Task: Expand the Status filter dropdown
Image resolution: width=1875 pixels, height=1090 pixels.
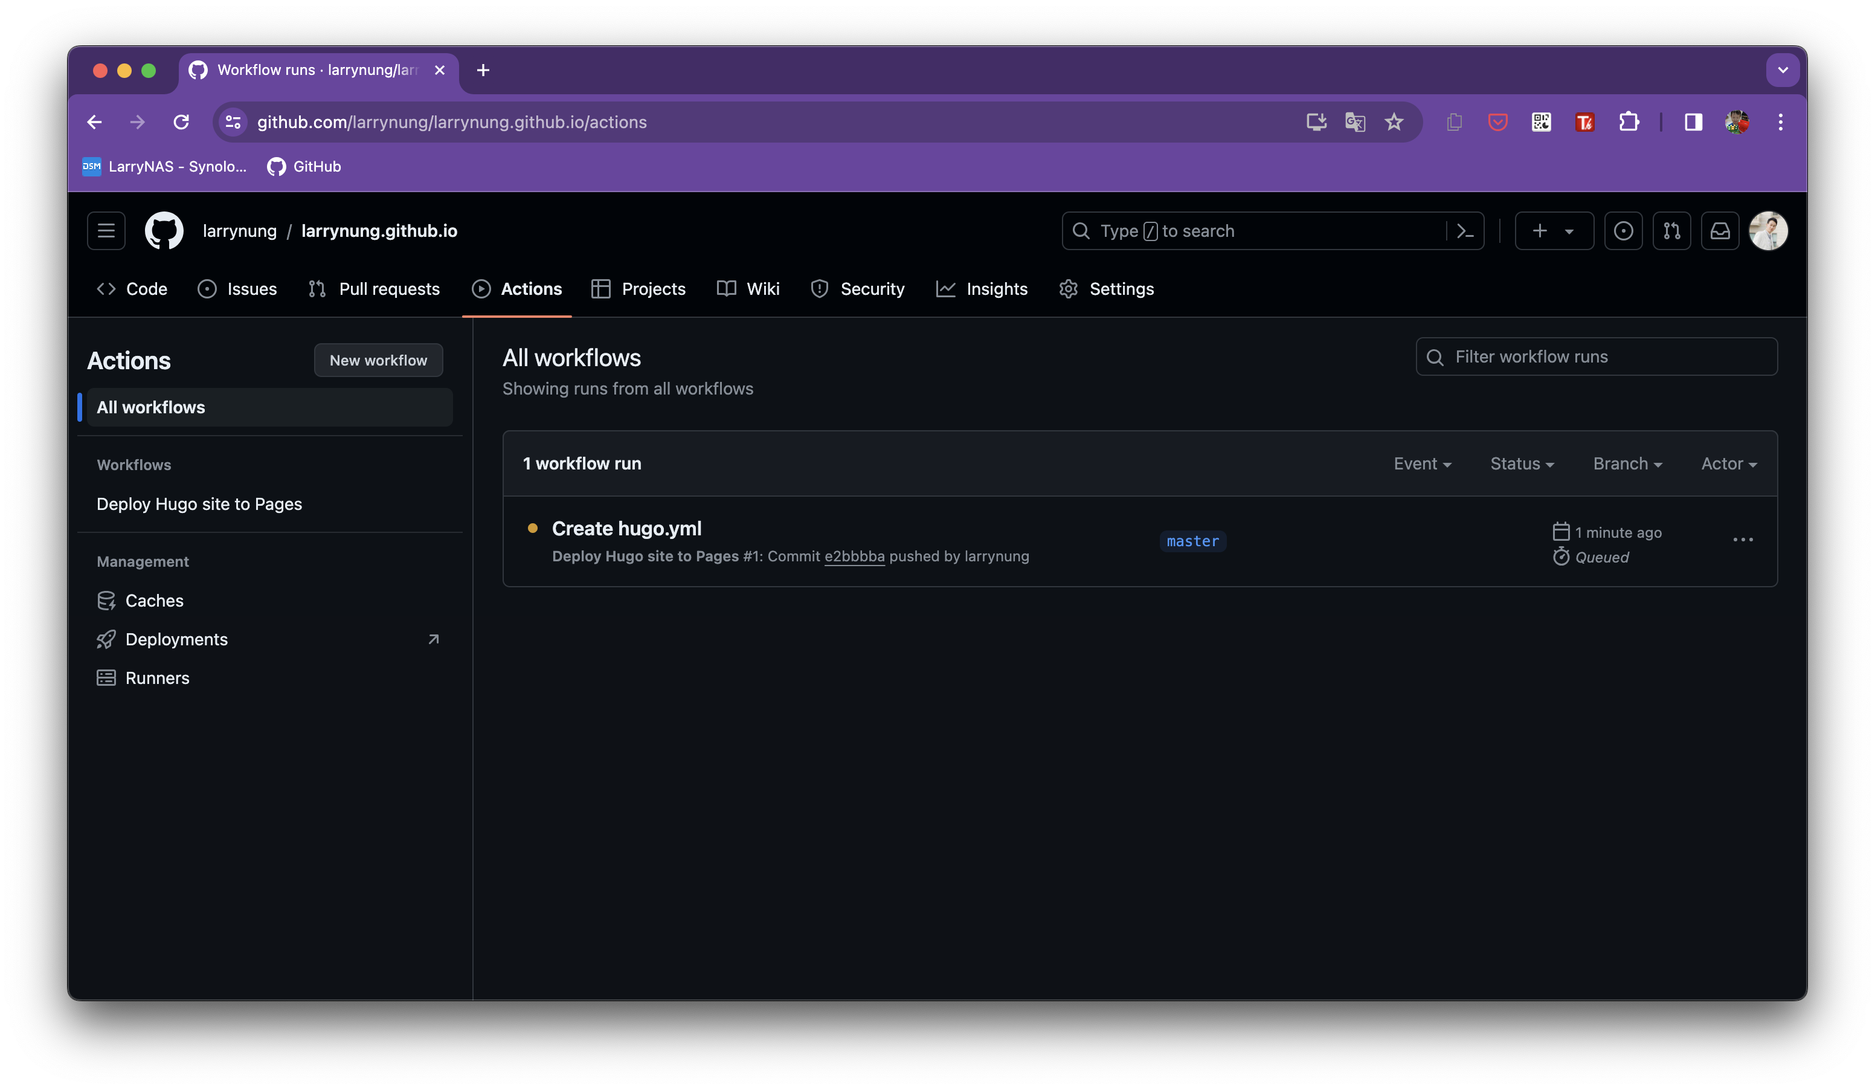Action: [x=1522, y=463]
